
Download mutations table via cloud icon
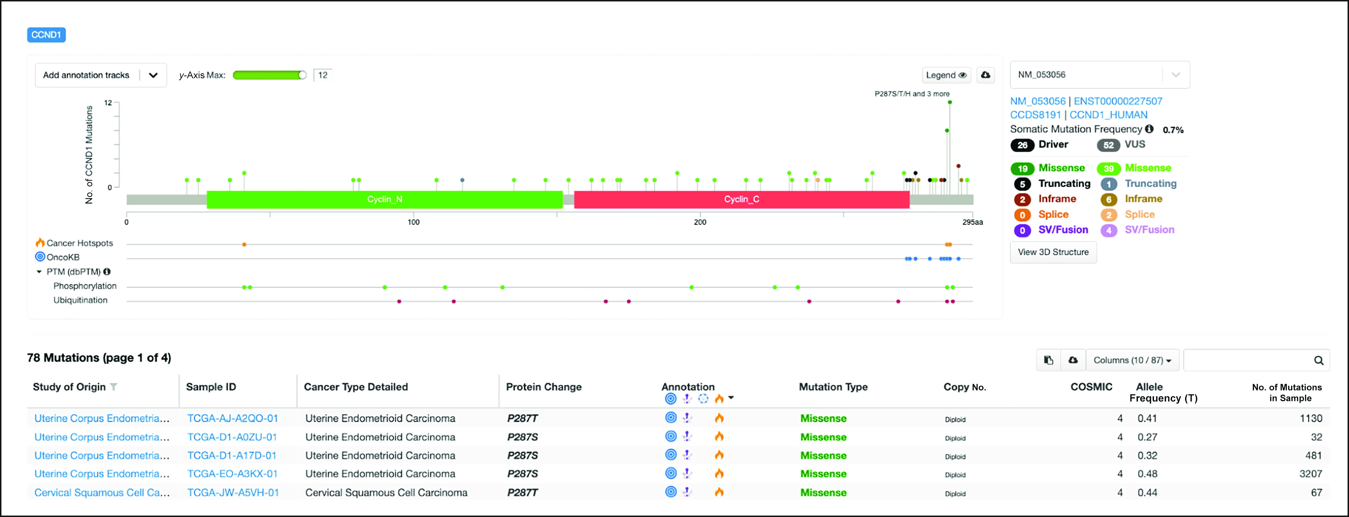pos(1073,360)
